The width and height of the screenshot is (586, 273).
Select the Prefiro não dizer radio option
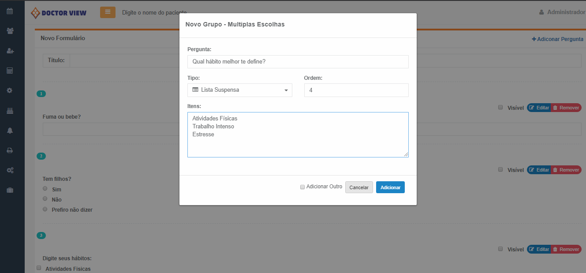tap(45, 209)
